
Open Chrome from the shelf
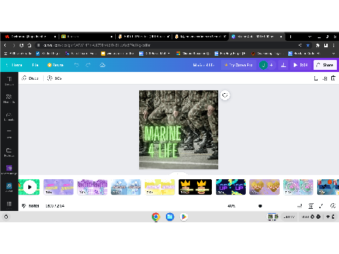coord(156,217)
